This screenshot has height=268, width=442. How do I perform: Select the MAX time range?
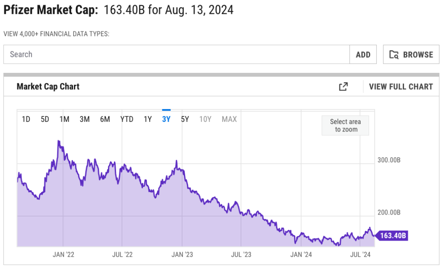coord(229,119)
